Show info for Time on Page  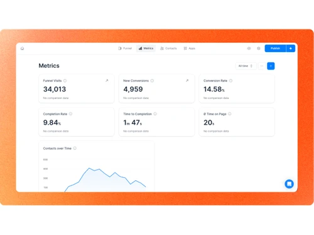pyautogui.click(x=230, y=114)
